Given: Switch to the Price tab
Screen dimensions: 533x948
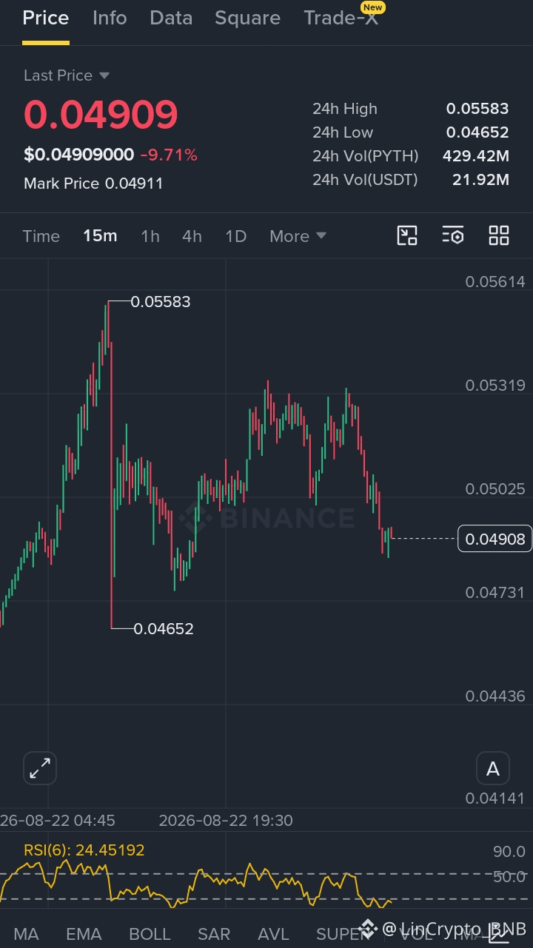Looking at the screenshot, I should pyautogui.click(x=46, y=18).
